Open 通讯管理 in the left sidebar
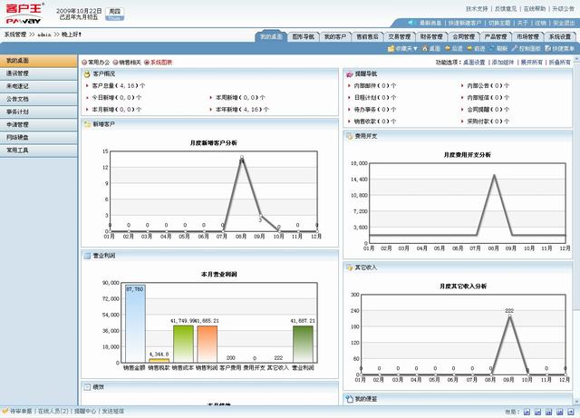The height and width of the screenshot is (418, 580). (19, 73)
